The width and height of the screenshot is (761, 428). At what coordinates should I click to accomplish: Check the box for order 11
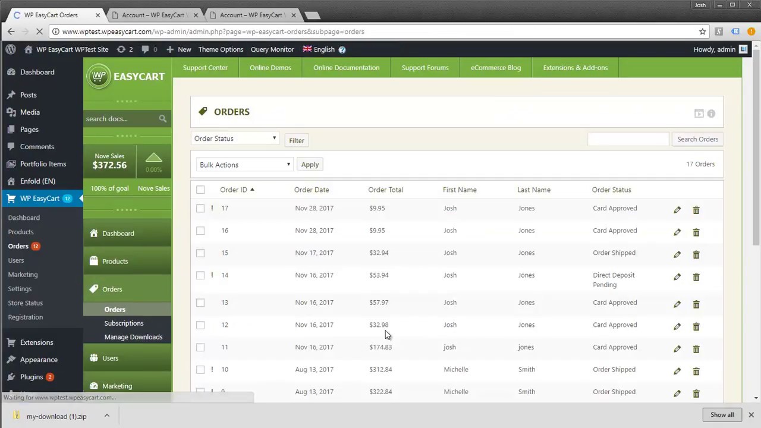click(200, 347)
